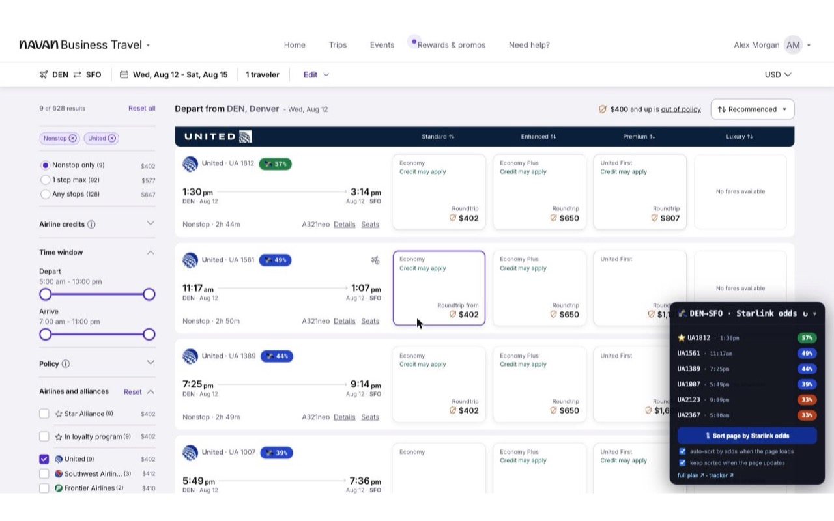Click the calendar icon beside trip dates
This screenshot has width=834, height=521.
coord(124,75)
